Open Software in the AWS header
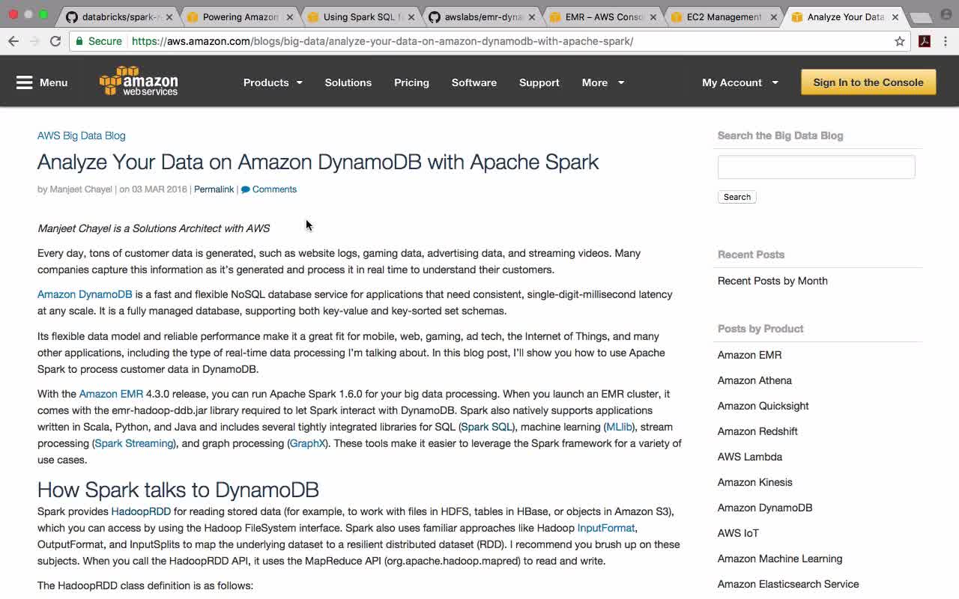Screen dimensions: 959x599 tap(474, 82)
